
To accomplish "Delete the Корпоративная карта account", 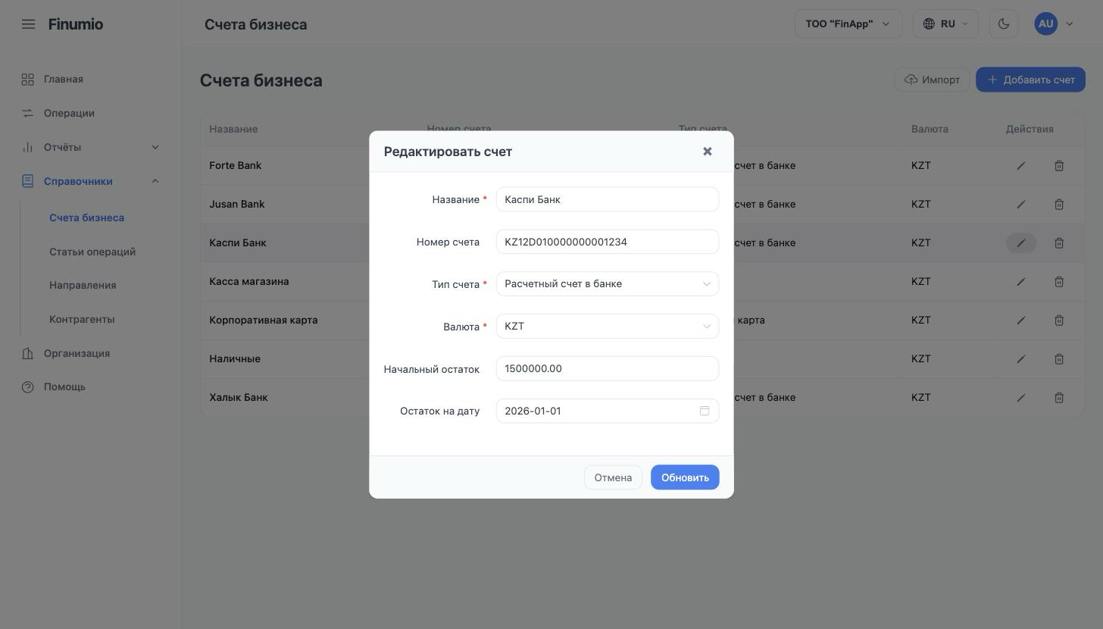I will coord(1059,321).
